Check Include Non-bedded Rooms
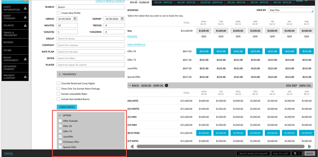The image size is (318, 157). pyautogui.click(x=58, y=99)
